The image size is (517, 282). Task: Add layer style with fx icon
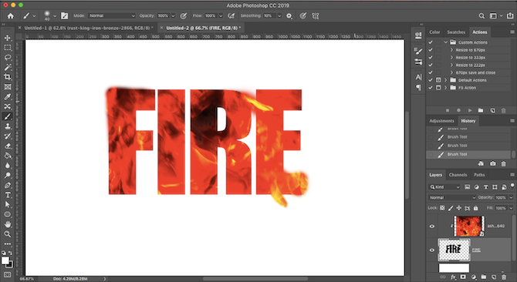coord(454,277)
